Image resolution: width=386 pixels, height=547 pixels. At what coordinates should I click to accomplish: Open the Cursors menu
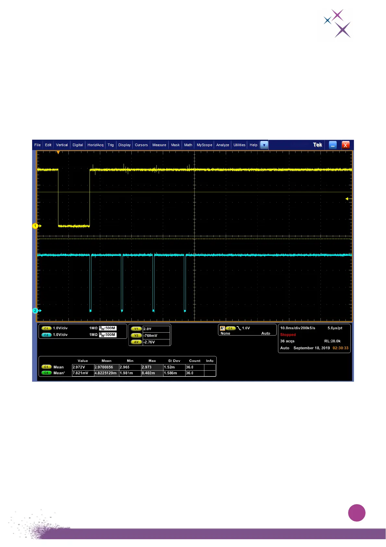pos(141,145)
